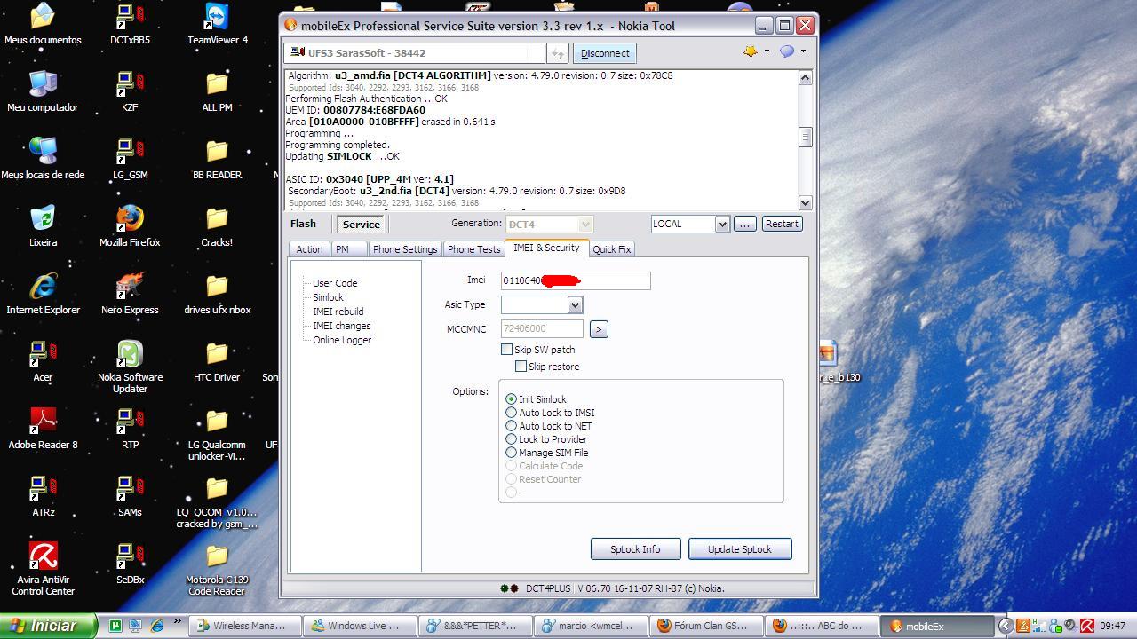Select Init Simlock option
1137x639 pixels.
pyautogui.click(x=511, y=399)
